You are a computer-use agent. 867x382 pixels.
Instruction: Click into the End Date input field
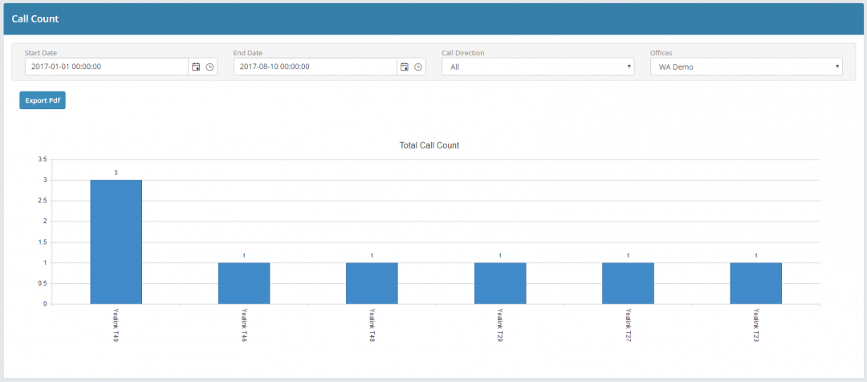click(315, 67)
